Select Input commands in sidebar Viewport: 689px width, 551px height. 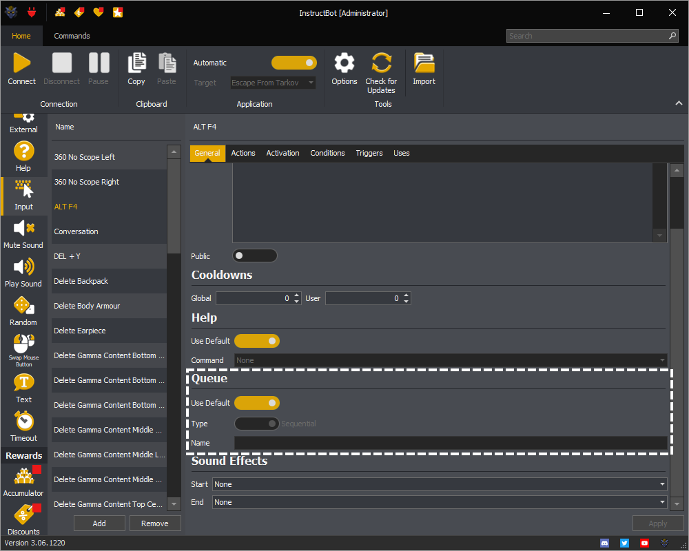(x=23, y=196)
